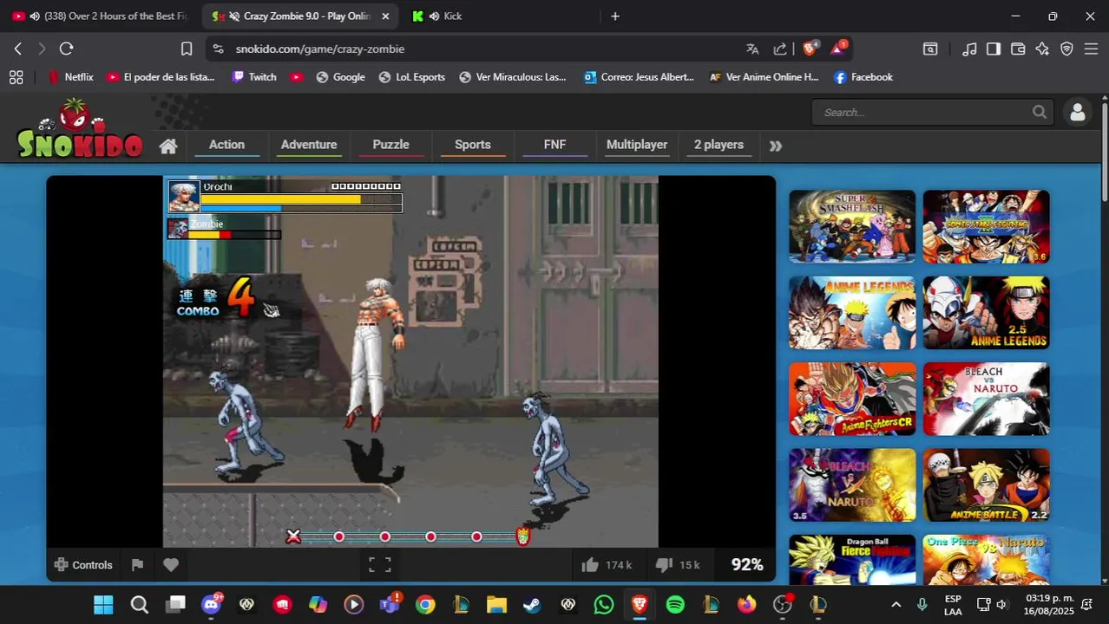1109x624 pixels.
Task: Open WhatsApp from the taskbar
Action: [x=604, y=604]
